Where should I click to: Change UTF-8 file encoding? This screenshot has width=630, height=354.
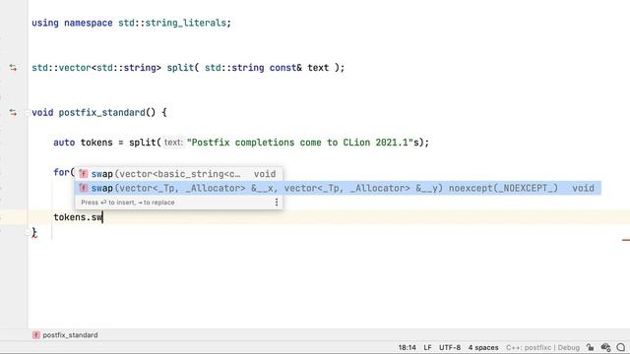coord(450,347)
